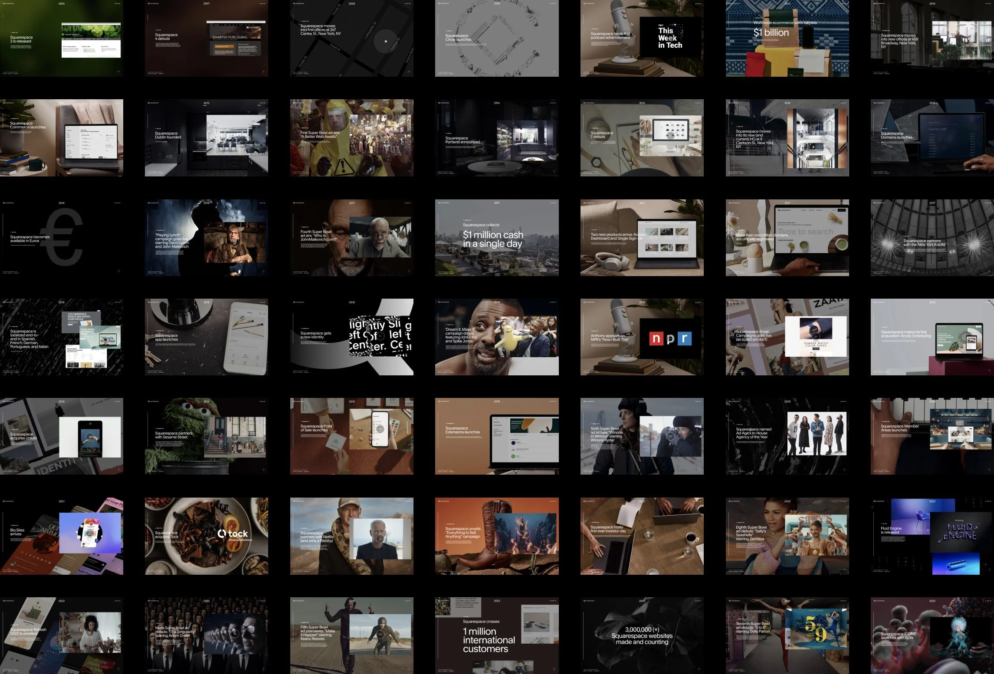
Task: Play the Who Is JohnMalkovich.com video
Action: point(380,237)
